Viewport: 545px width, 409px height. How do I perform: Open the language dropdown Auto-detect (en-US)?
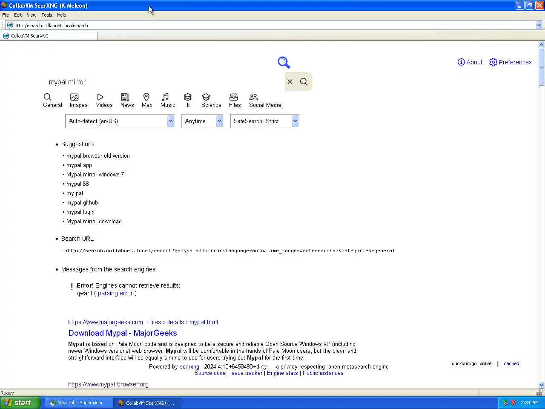click(x=120, y=121)
